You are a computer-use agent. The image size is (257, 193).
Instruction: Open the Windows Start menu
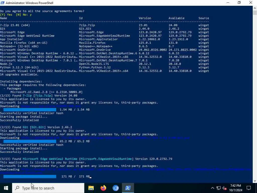click(6, 188)
